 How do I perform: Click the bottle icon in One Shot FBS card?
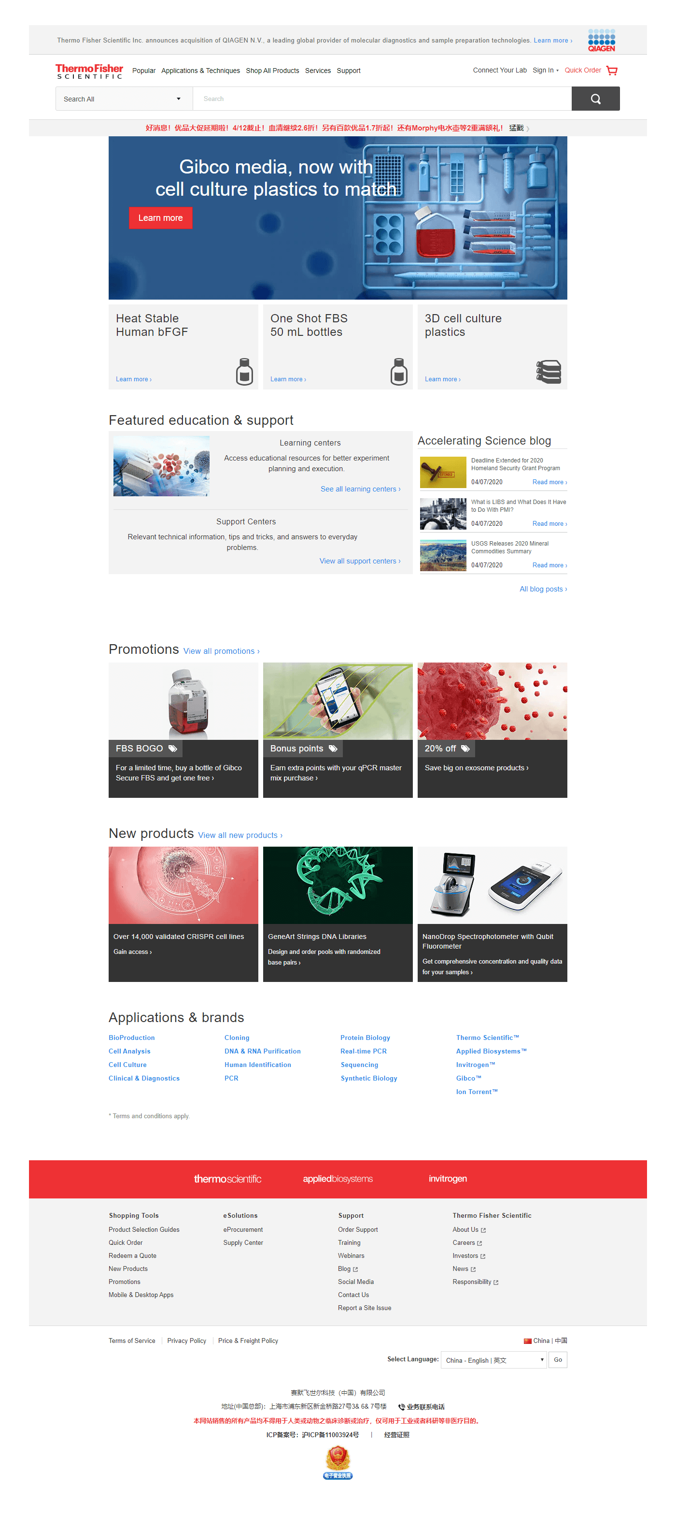coord(399,372)
